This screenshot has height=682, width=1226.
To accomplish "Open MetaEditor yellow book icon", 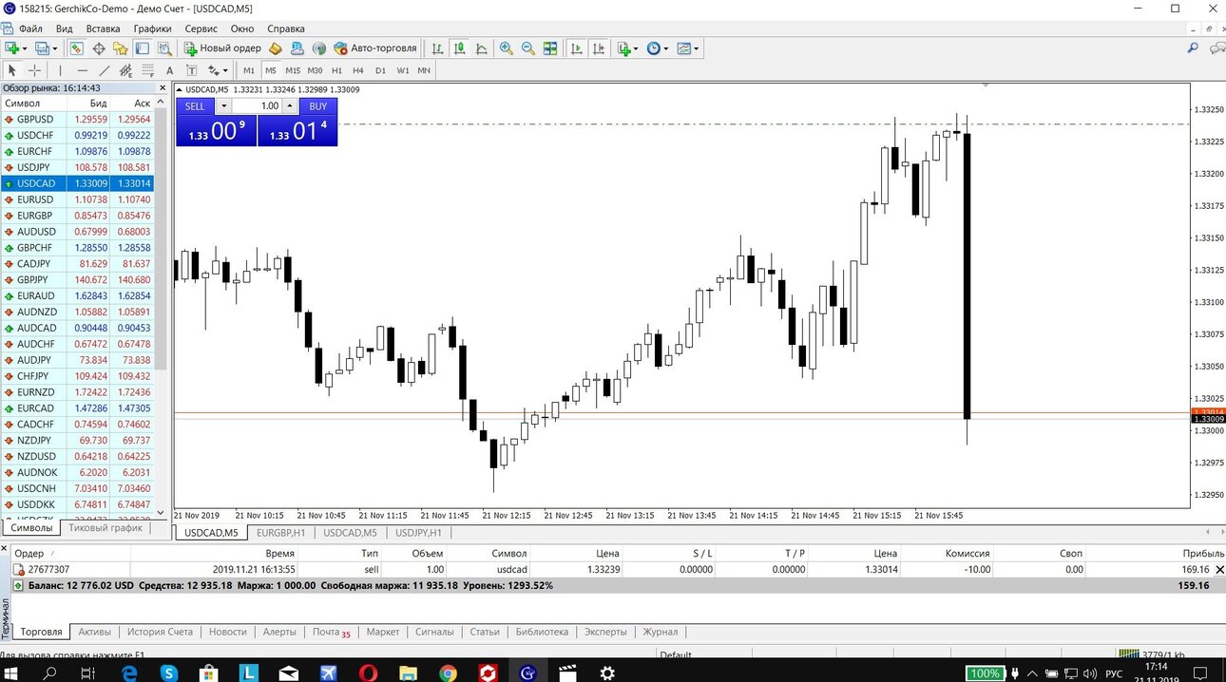I will pos(276,48).
